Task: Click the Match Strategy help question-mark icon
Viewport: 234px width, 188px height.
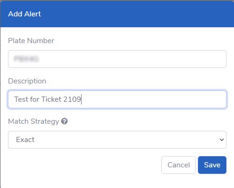Action: tap(64, 121)
